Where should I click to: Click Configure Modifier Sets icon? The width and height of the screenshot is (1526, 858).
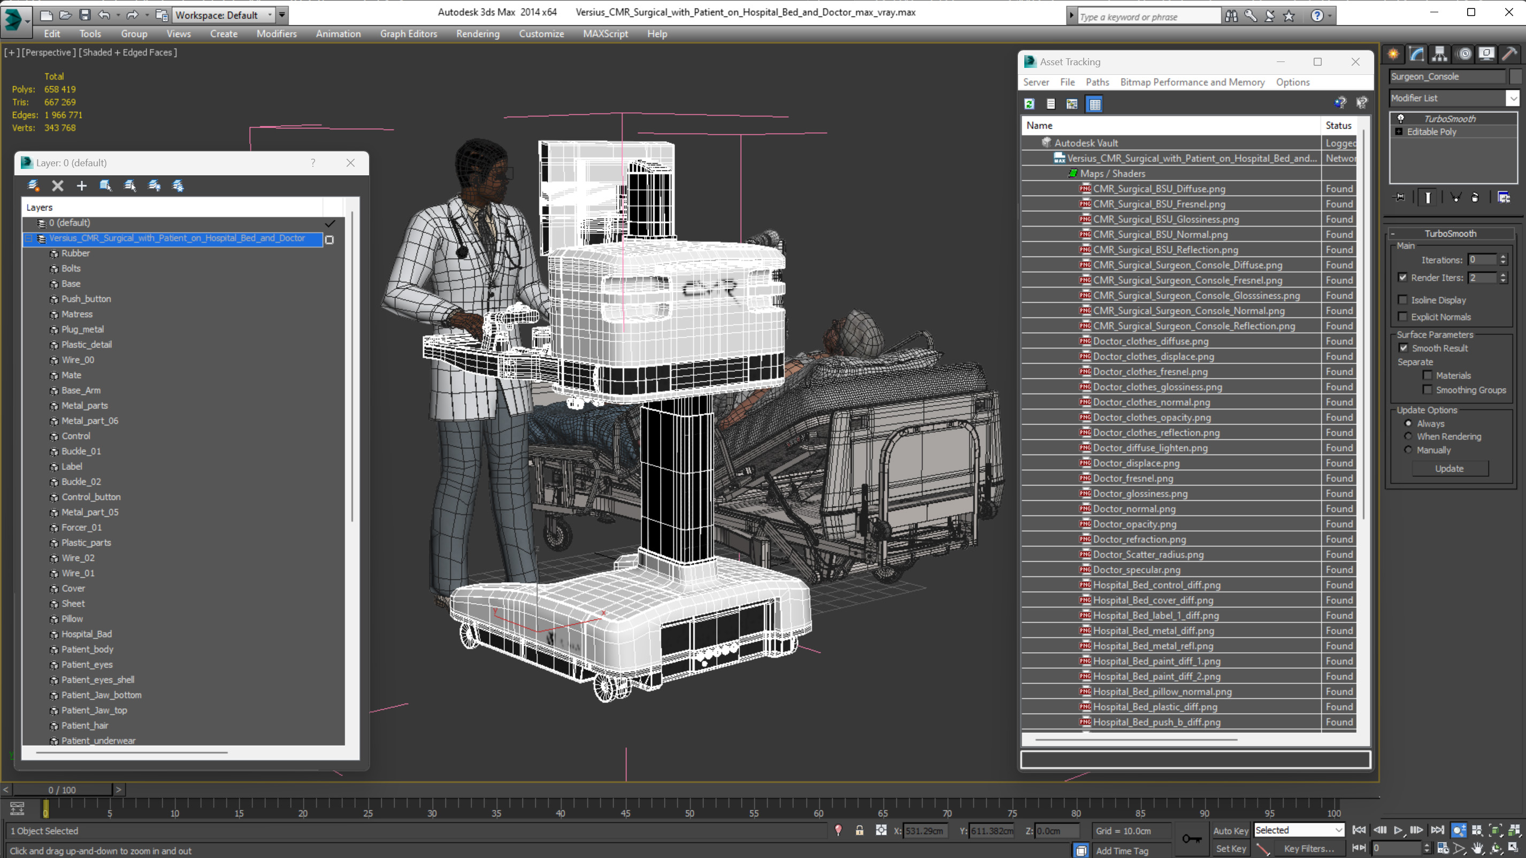(x=1504, y=197)
